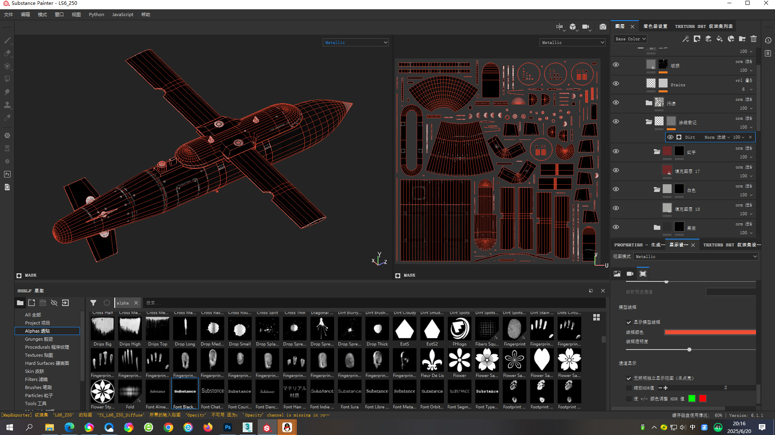Add a new fill layer
The height and width of the screenshot is (435, 775).
(x=720, y=39)
